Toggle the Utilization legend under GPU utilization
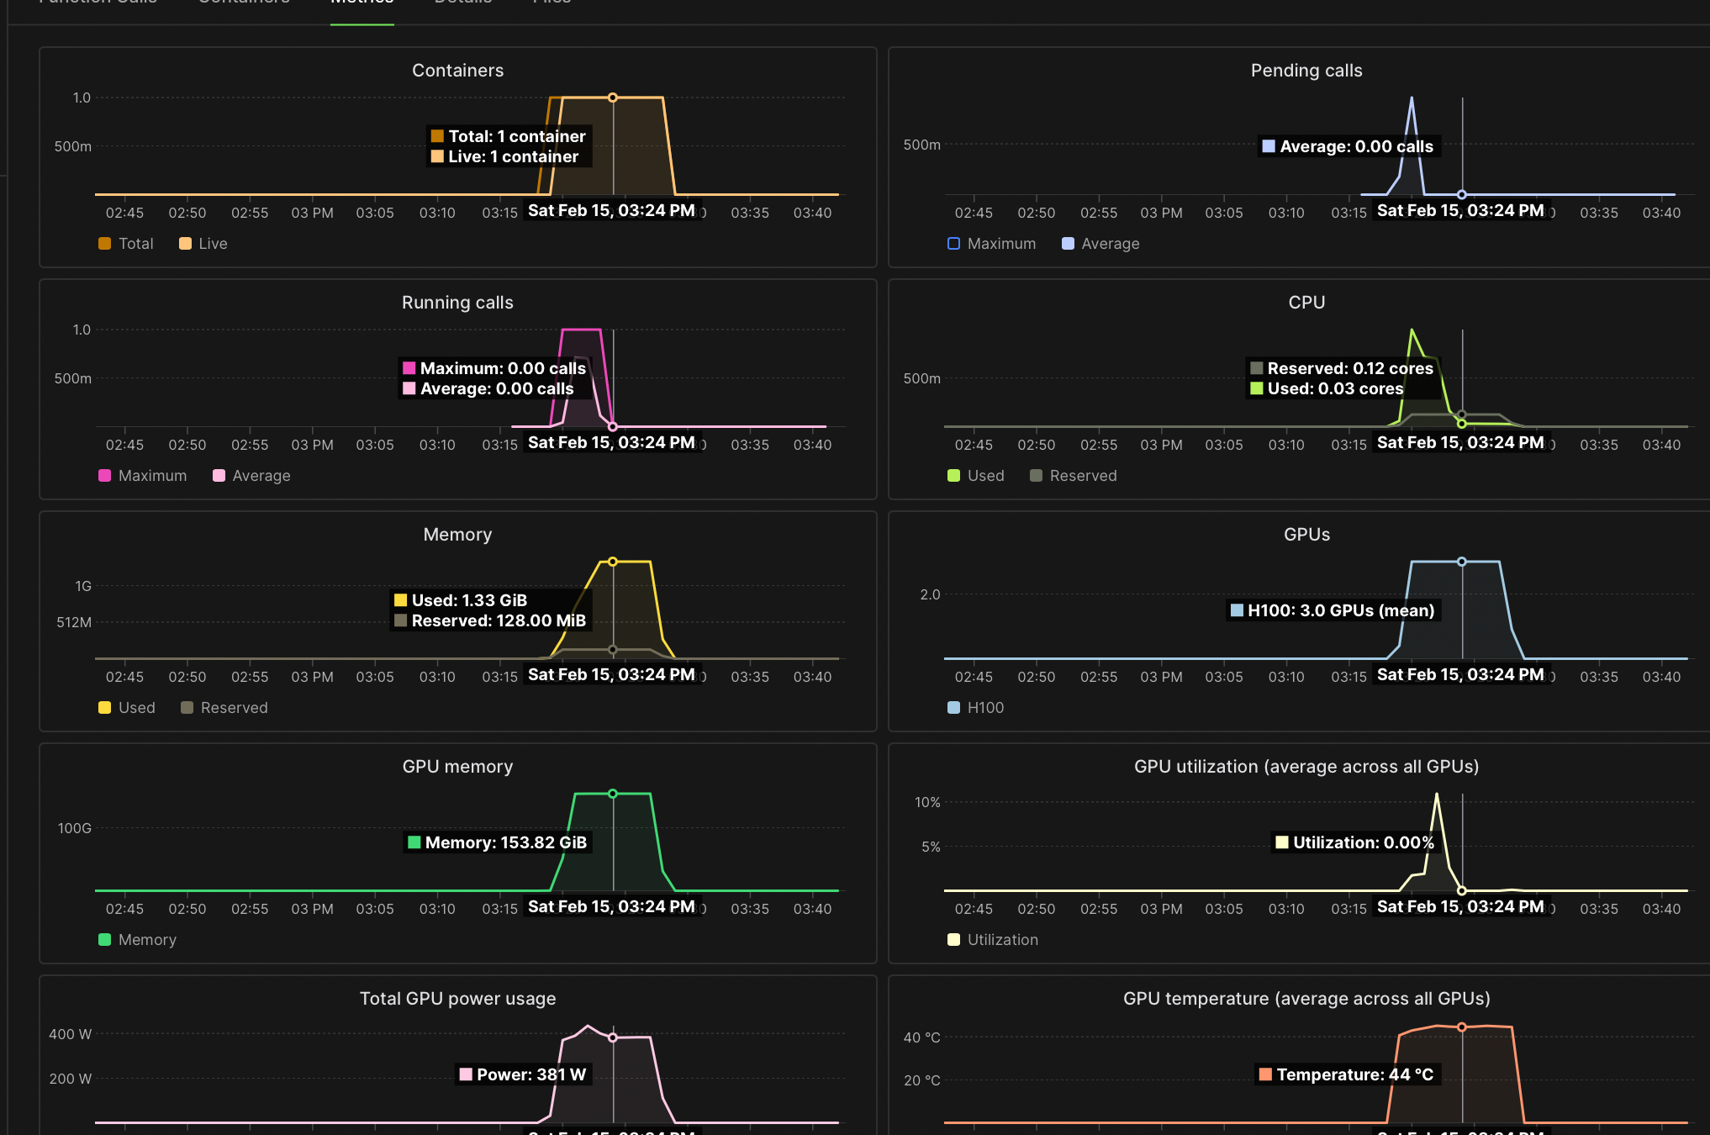 point(954,940)
